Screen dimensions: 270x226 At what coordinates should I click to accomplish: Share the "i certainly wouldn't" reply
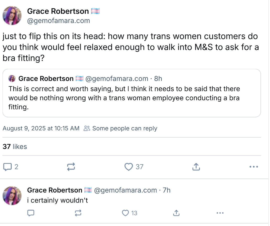(176, 213)
